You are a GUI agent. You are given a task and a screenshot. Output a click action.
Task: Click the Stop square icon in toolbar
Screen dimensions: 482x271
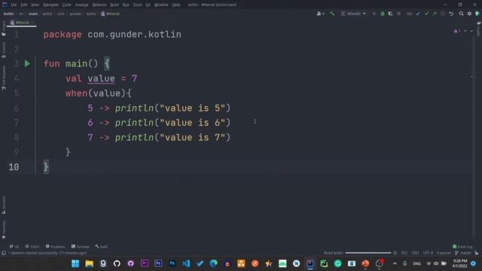[x=398, y=14]
